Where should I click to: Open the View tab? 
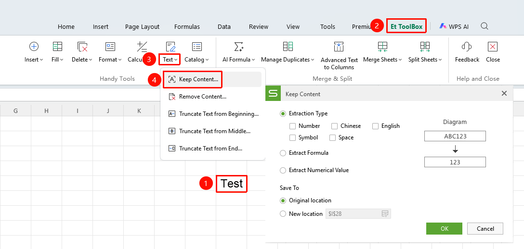tap(293, 26)
